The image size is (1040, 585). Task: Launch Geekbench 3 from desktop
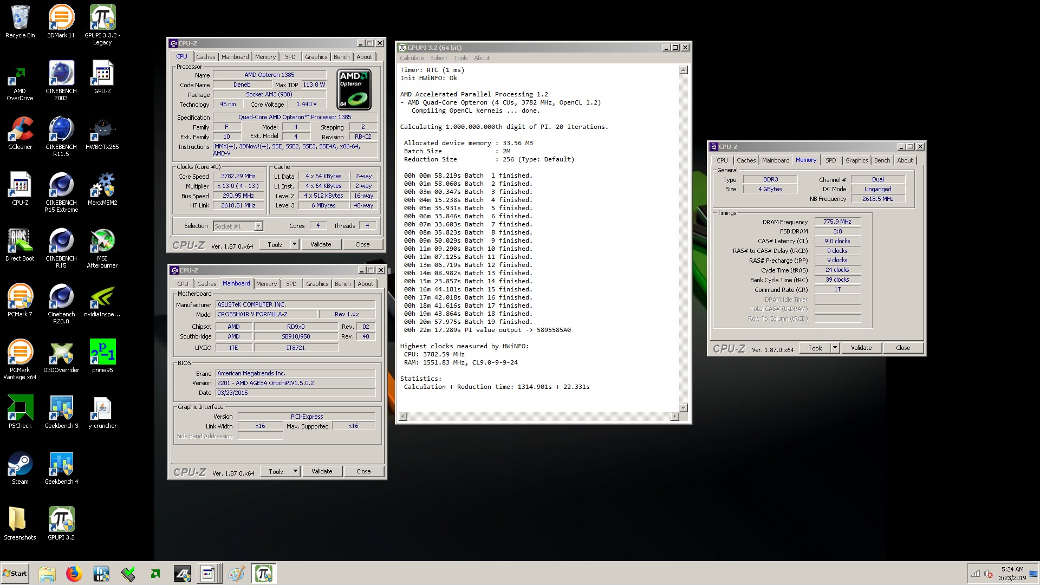(x=61, y=412)
